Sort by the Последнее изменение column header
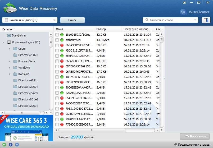Viewport: 213px width, 148px height. (138, 29)
